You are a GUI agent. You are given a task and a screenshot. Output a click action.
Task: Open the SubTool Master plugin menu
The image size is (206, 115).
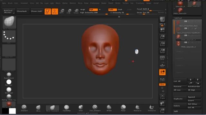(x=9, y=11)
